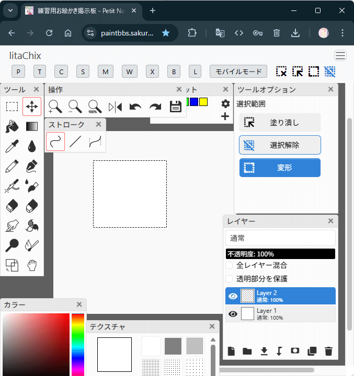
Task: Add a new layer page icon
Action: (x=231, y=351)
